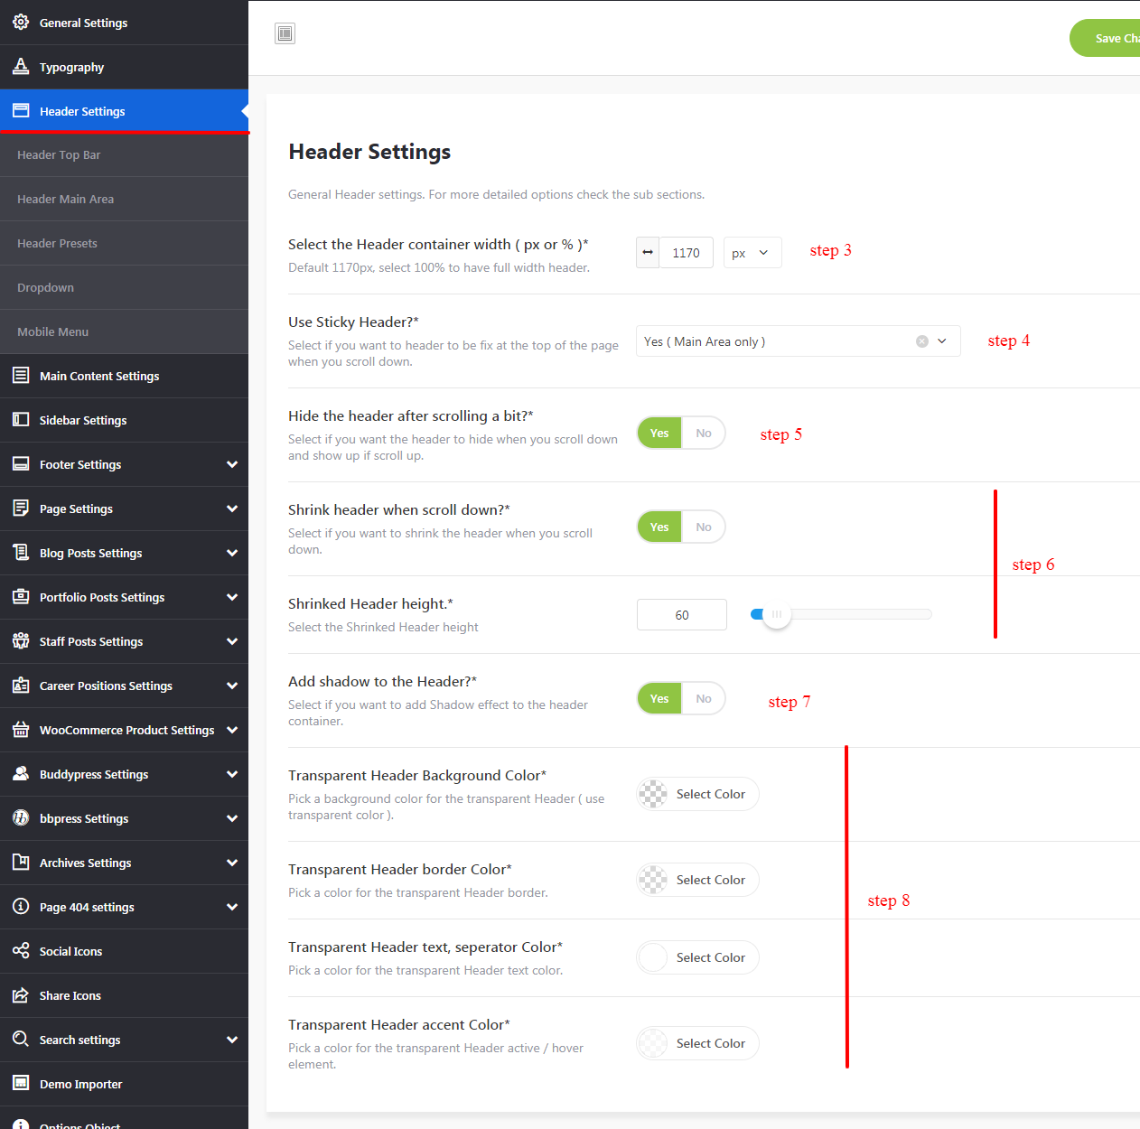1140x1129 pixels.
Task: Click the Save Changes button
Action: point(1108,38)
